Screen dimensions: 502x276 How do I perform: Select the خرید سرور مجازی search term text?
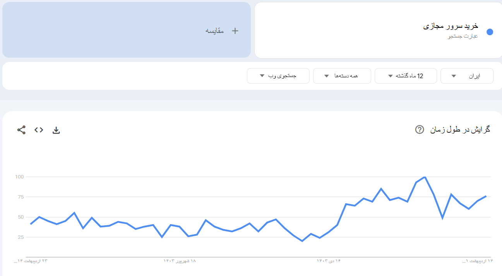(x=451, y=26)
